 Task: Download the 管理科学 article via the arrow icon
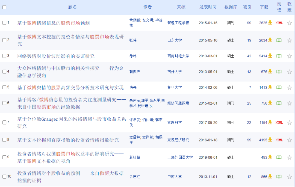tap(270, 122)
